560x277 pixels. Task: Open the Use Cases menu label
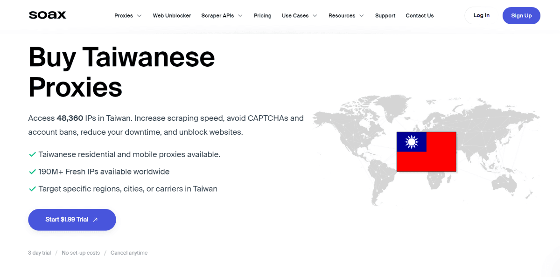(x=295, y=16)
